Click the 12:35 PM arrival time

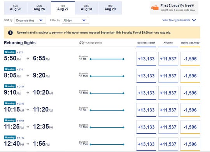[x=43, y=126]
